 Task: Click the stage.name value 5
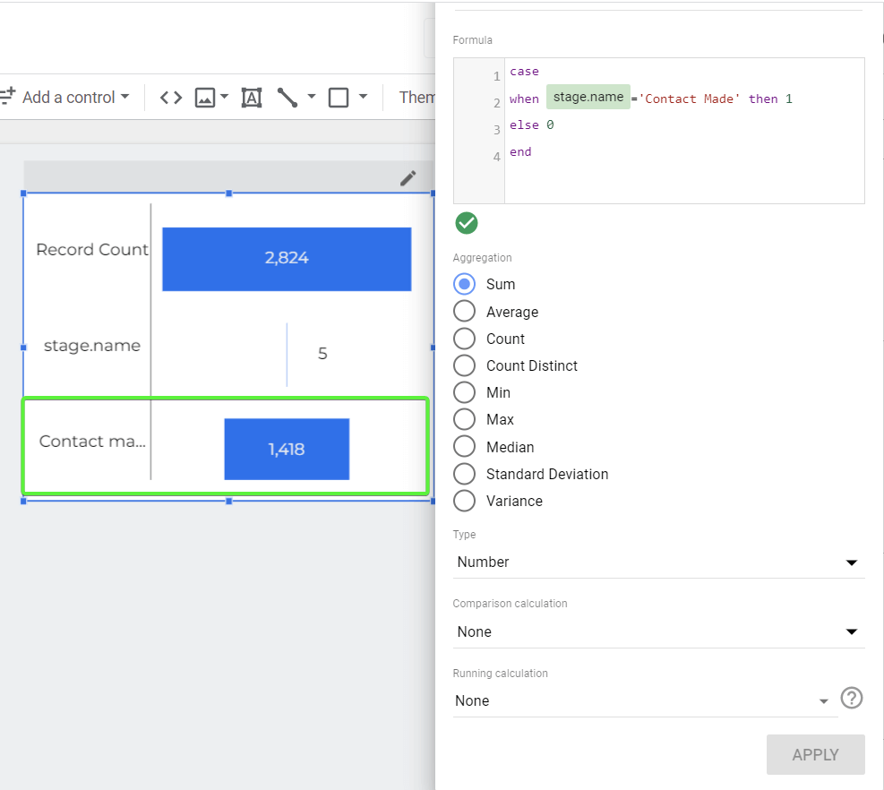[x=322, y=354]
